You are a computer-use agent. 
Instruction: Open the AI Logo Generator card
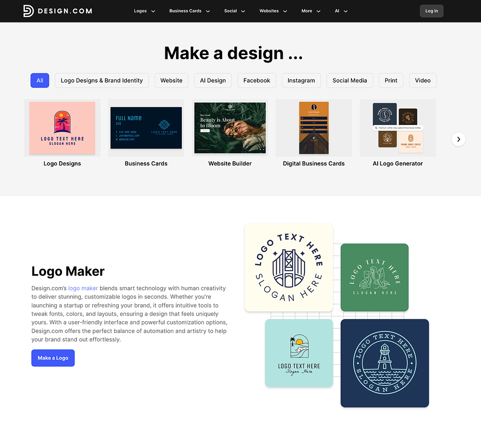point(397,127)
